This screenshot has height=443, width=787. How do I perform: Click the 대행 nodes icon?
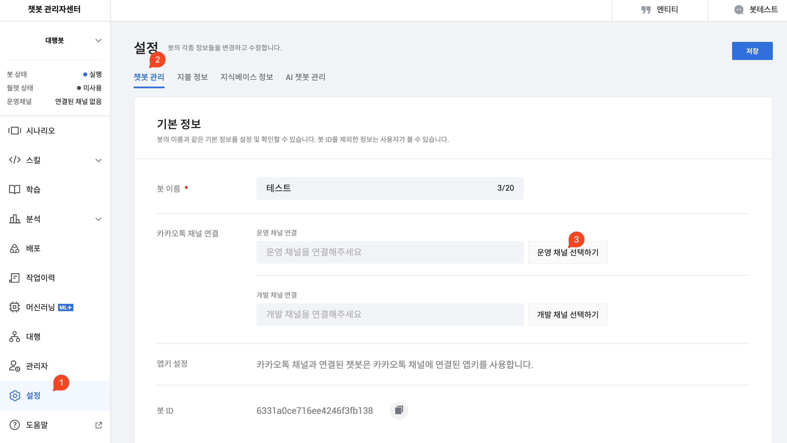click(x=14, y=336)
